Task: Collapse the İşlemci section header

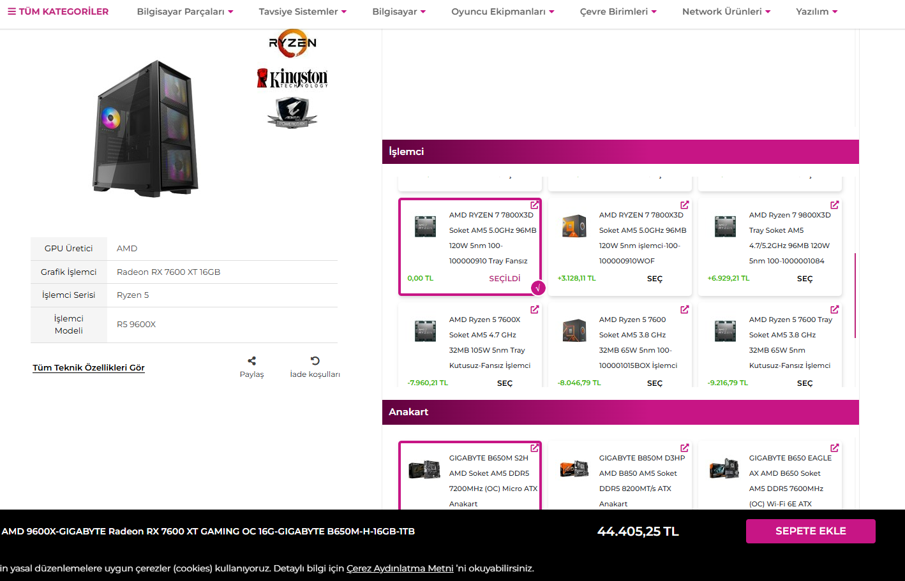Action: (620, 152)
